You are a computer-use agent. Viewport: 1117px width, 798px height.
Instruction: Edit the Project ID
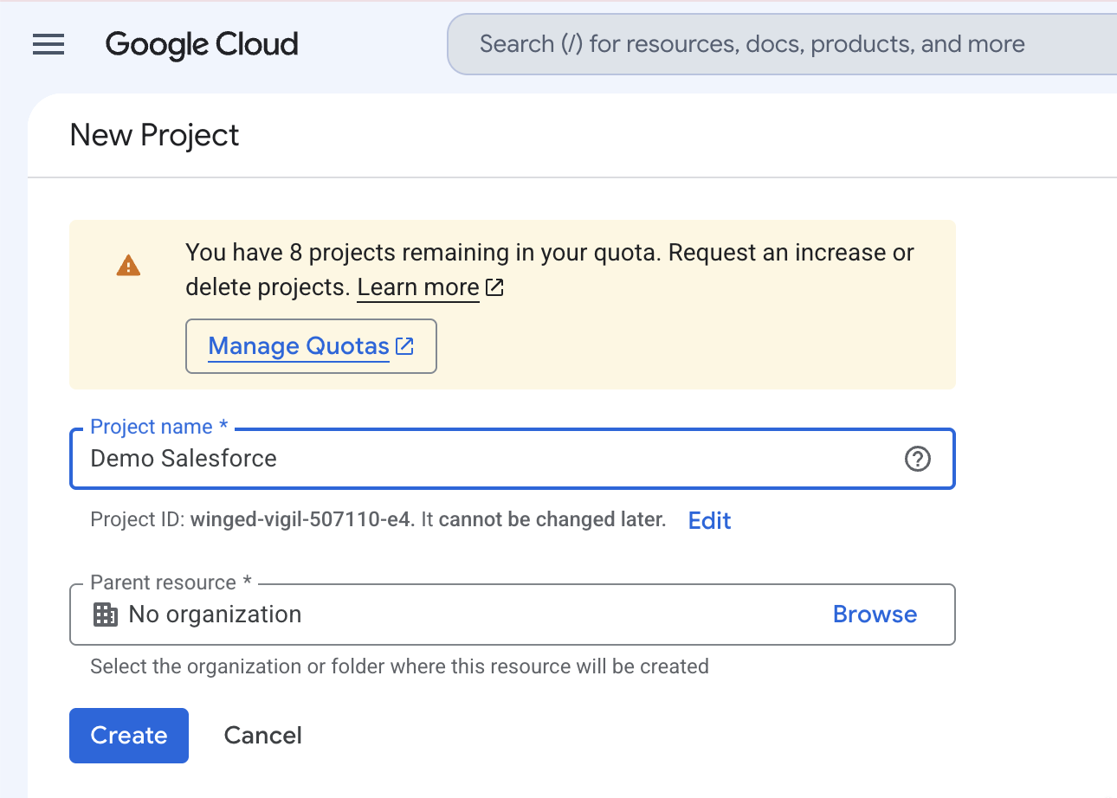(709, 520)
